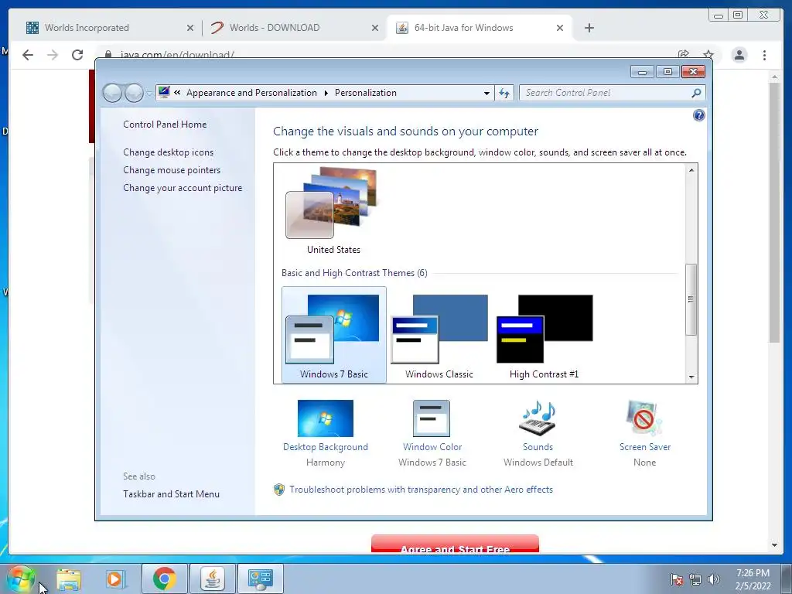Open Change mouse pointers link

click(172, 169)
